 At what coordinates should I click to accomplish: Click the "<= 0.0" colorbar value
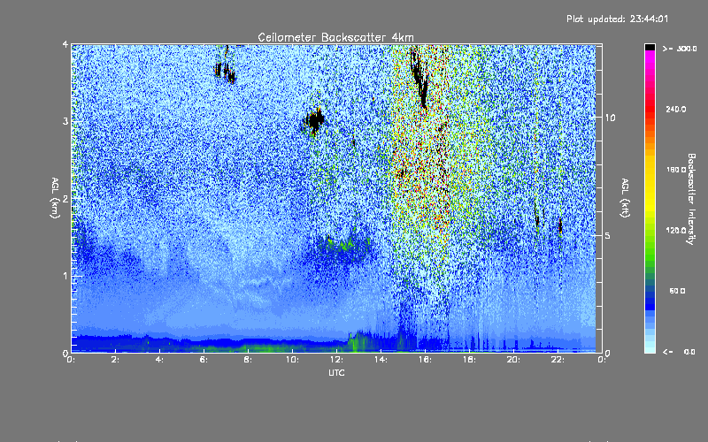point(679,352)
